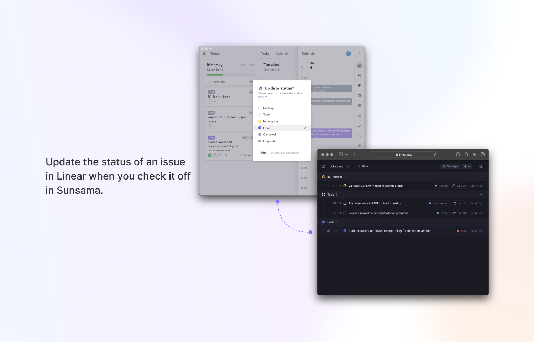Select Done status option in dialog
This screenshot has height=342, width=534.
tap(282, 128)
